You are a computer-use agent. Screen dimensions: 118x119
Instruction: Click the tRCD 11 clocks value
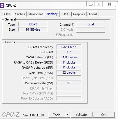coord(69,62)
